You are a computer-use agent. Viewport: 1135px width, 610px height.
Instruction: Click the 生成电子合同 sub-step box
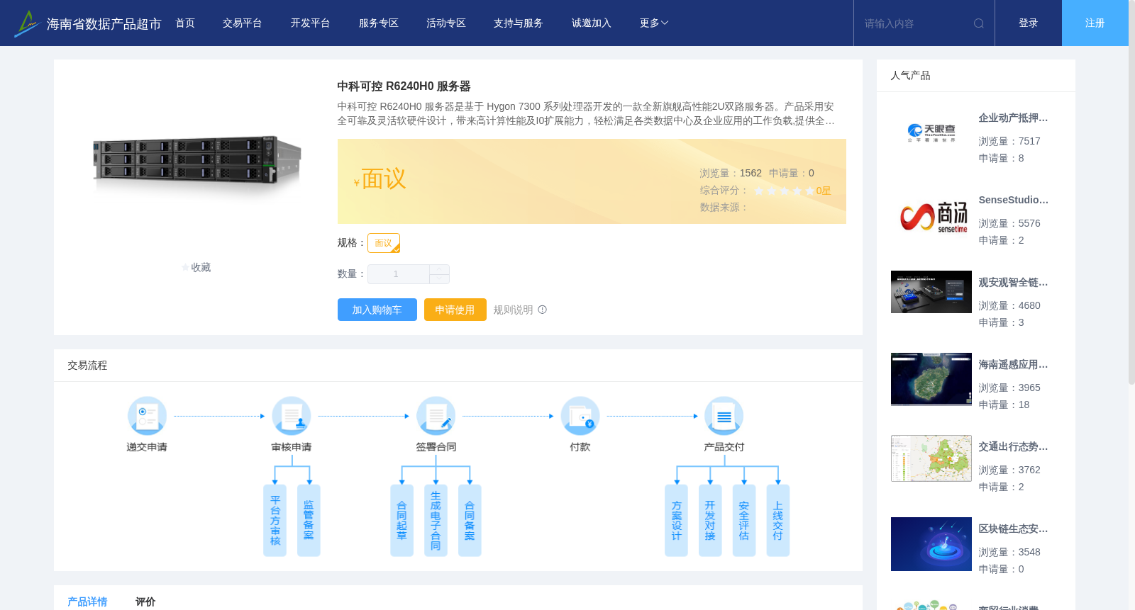(436, 521)
